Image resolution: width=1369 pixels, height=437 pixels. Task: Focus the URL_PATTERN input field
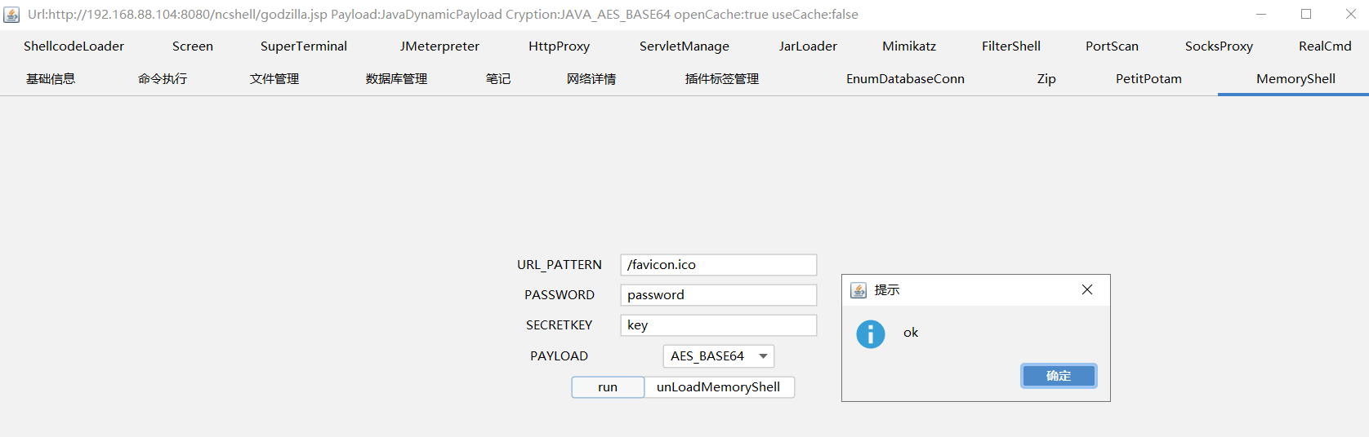pos(719,265)
